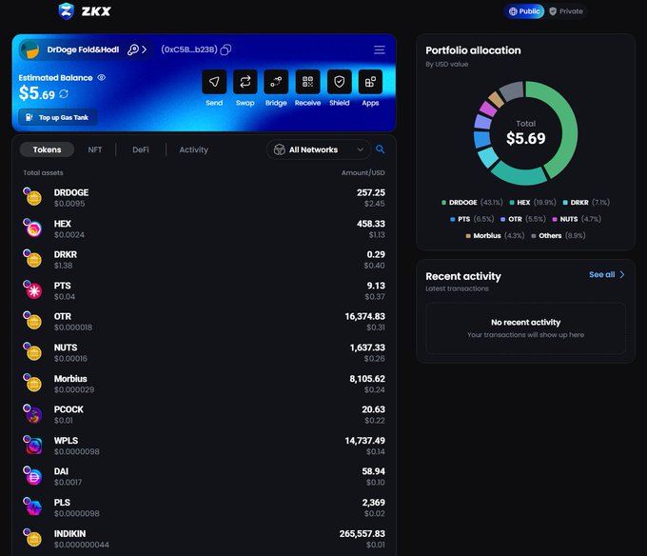Image resolution: width=647 pixels, height=556 pixels.
Task: Switch to Public mode
Action: (x=524, y=11)
